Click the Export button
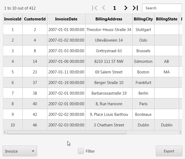This screenshot has width=185, height=159. 169,151
